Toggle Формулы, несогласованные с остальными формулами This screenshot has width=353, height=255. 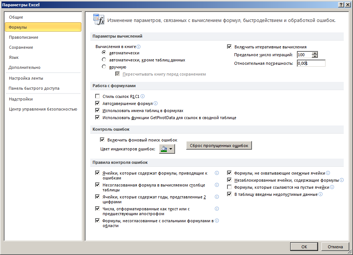[97, 220]
